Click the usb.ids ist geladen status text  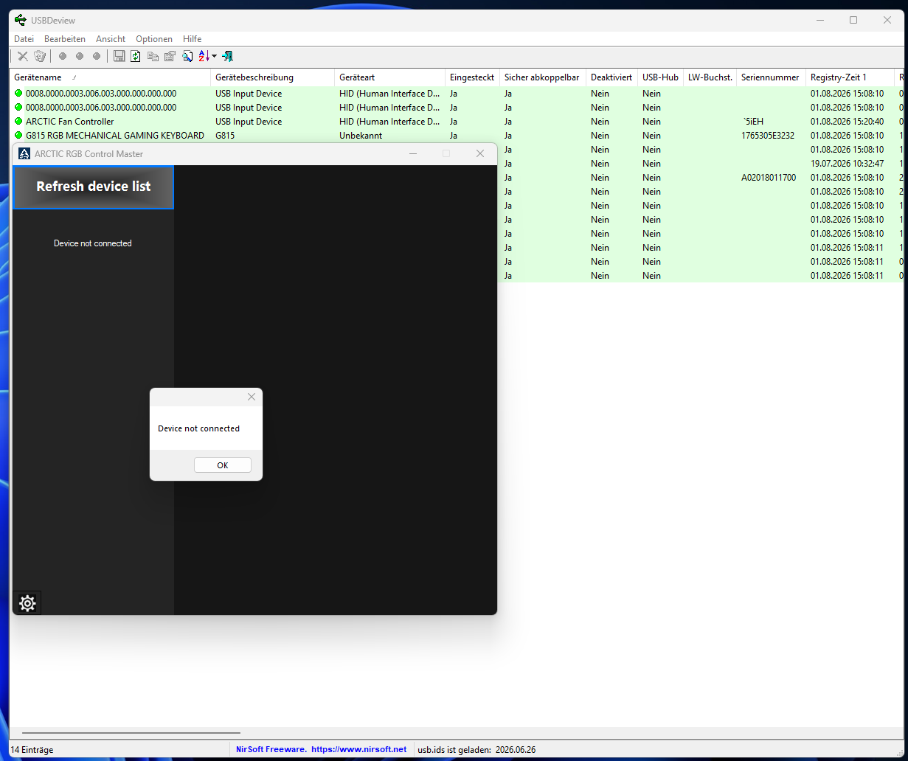click(476, 750)
